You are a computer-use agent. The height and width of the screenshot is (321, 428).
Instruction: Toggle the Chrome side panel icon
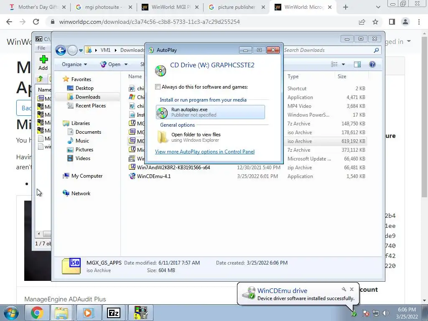pos(392,22)
